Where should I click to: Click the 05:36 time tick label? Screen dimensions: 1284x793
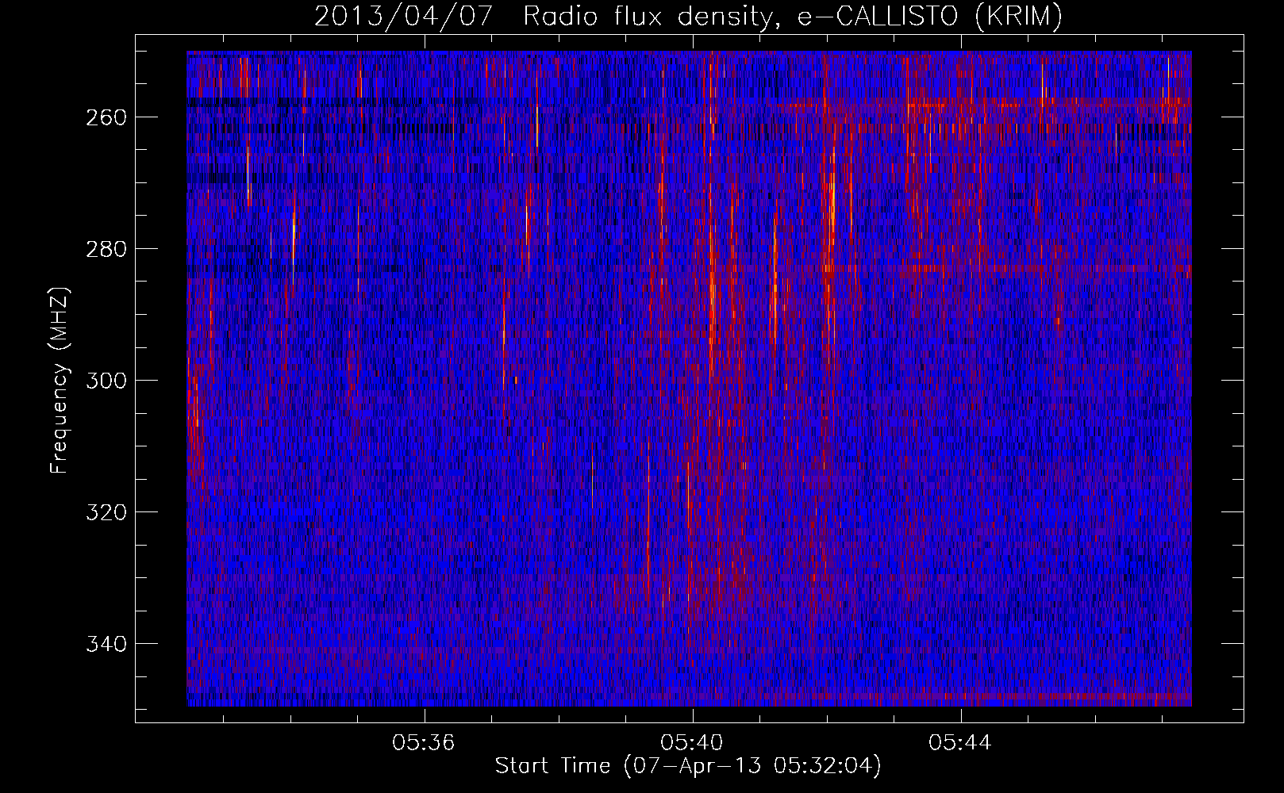point(424,743)
